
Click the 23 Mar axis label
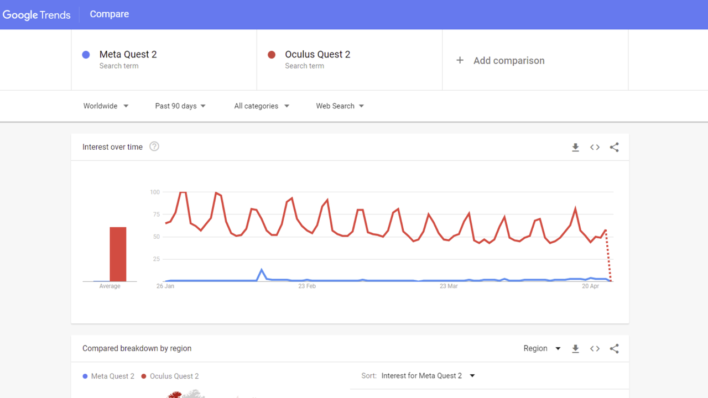(x=449, y=286)
